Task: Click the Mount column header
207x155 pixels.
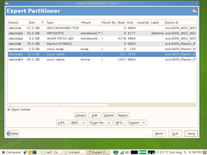Action: tap(90, 23)
